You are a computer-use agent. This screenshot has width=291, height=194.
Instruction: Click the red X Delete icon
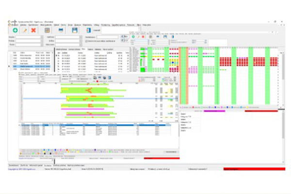point(33,30)
